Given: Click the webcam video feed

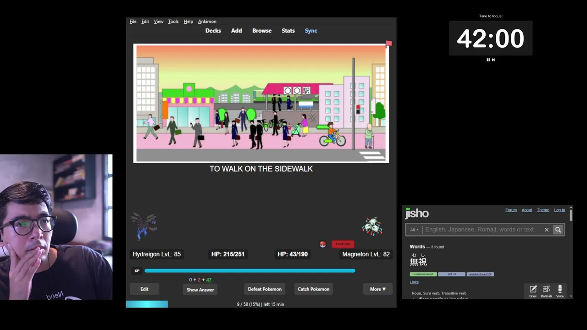Looking at the screenshot, I should [x=56, y=227].
